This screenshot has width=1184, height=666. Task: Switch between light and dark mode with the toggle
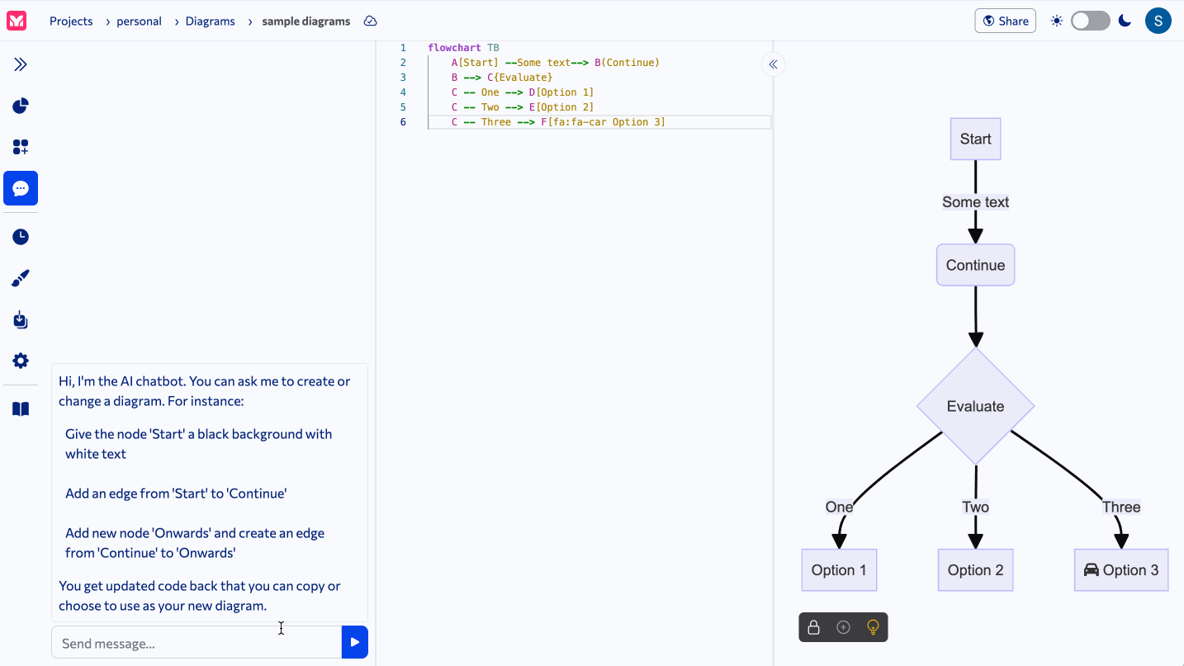(x=1090, y=20)
